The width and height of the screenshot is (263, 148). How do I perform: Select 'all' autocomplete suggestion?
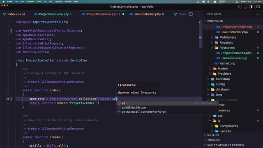167,103
